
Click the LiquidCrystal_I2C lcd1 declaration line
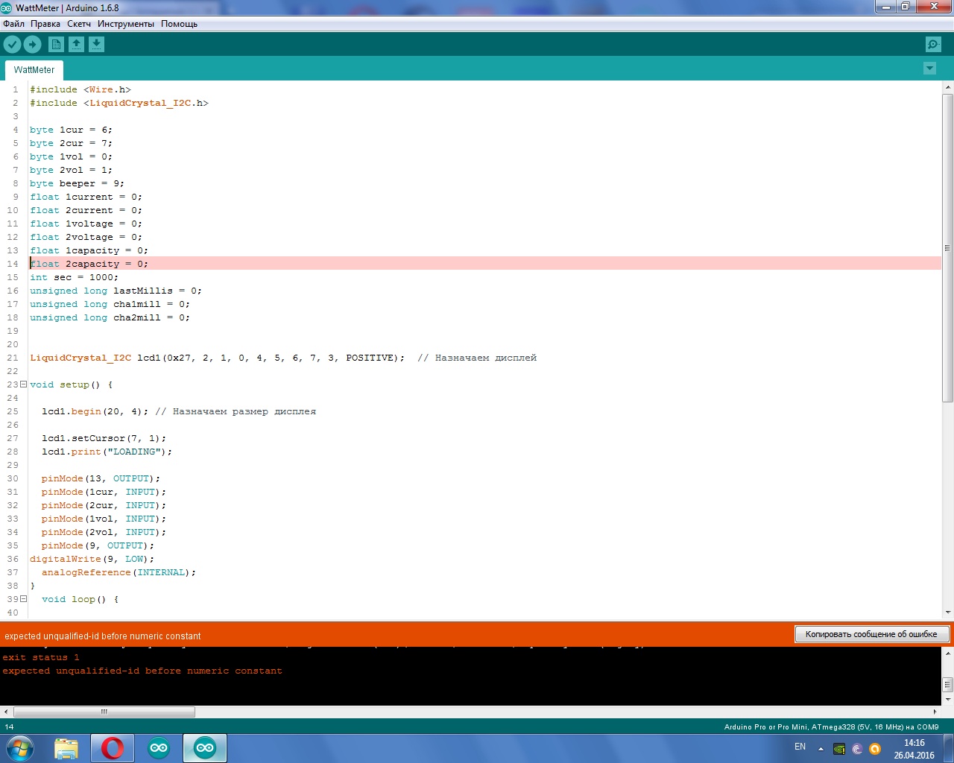click(283, 358)
